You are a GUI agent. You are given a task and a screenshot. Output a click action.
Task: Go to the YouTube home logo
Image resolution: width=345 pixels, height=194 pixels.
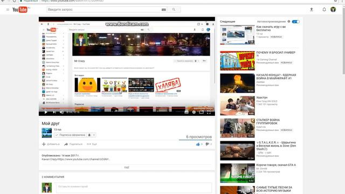(x=20, y=10)
